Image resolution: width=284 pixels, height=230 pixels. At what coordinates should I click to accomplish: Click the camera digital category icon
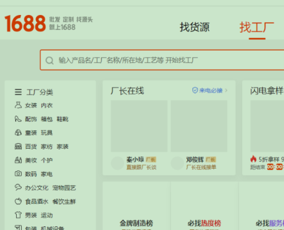18,174
